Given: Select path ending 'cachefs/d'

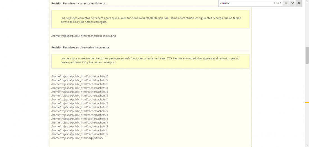Looking at the screenshot, I should pos(79,107).
